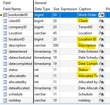110x105 pixels.
Task: Select the field icon next to clientID
Action: [5, 21]
